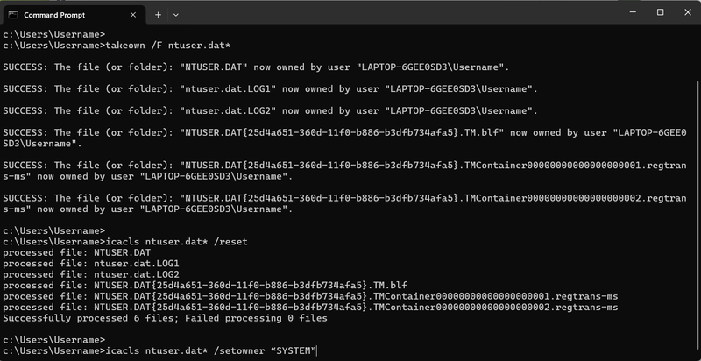This screenshot has width=701, height=361.
Task: Click the processed file line ending in .TM.blf
Action: click(x=205, y=285)
